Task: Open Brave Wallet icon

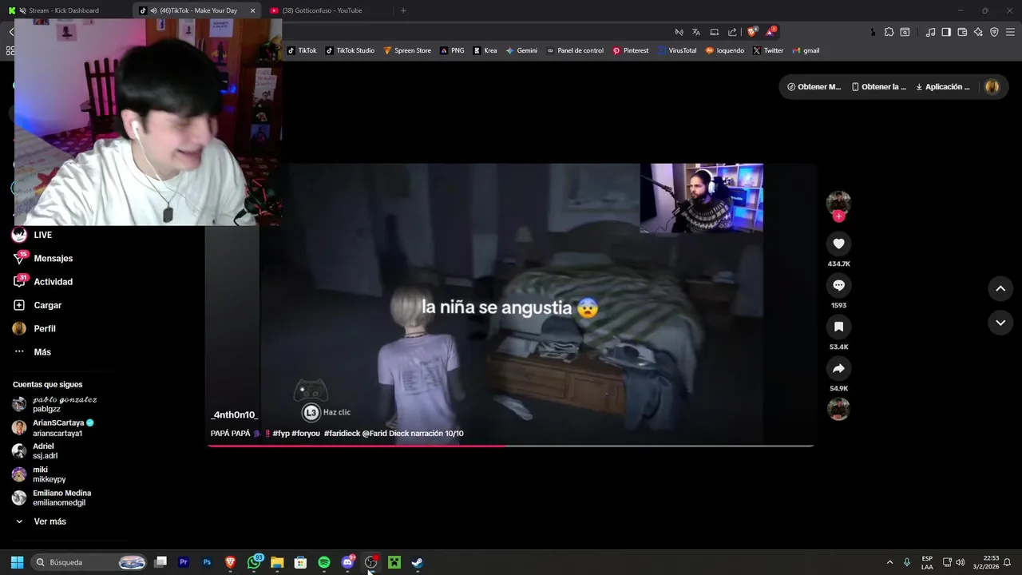Action: [x=962, y=32]
